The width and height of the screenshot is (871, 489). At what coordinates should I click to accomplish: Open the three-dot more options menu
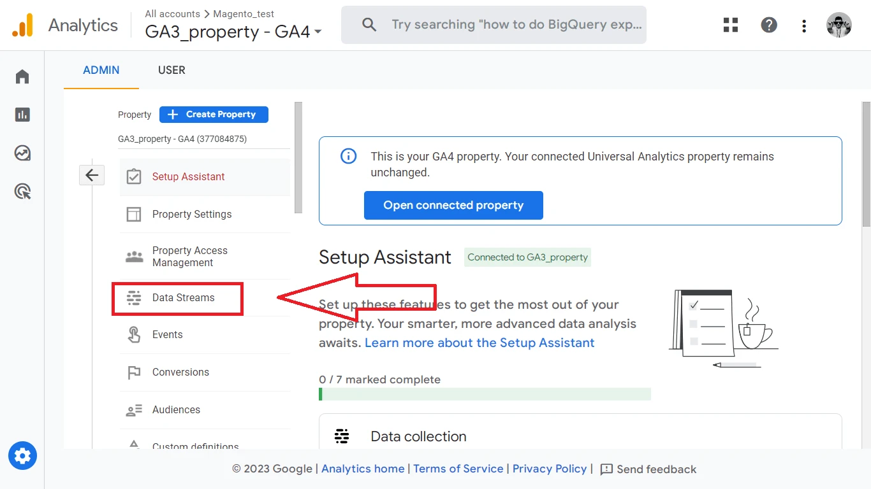[x=804, y=25]
